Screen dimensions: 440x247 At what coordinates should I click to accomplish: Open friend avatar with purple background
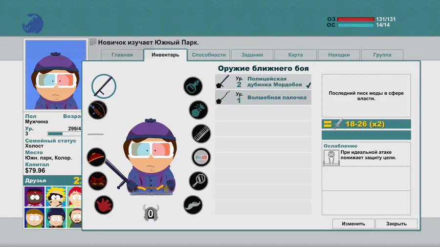tap(34, 197)
